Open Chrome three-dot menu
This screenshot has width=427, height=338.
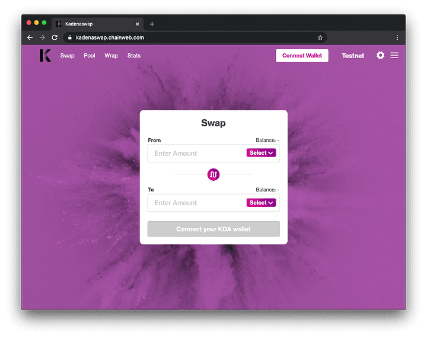coord(397,37)
